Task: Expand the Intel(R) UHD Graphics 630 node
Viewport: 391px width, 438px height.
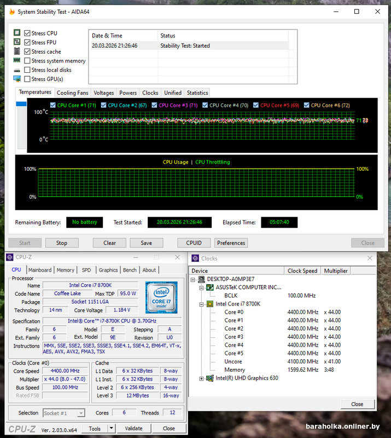Action: [202, 378]
